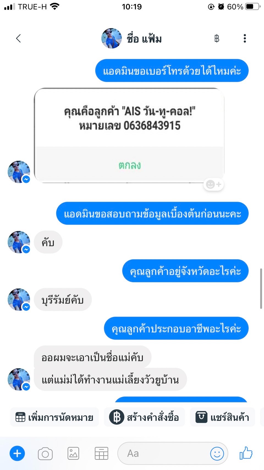Tap the appointment table icon in composer
The width and height of the screenshot is (264, 470).
point(101,453)
